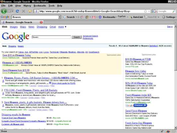Open Gmail icon on the Google Toolbar
The image size is (177, 133).
94,17
